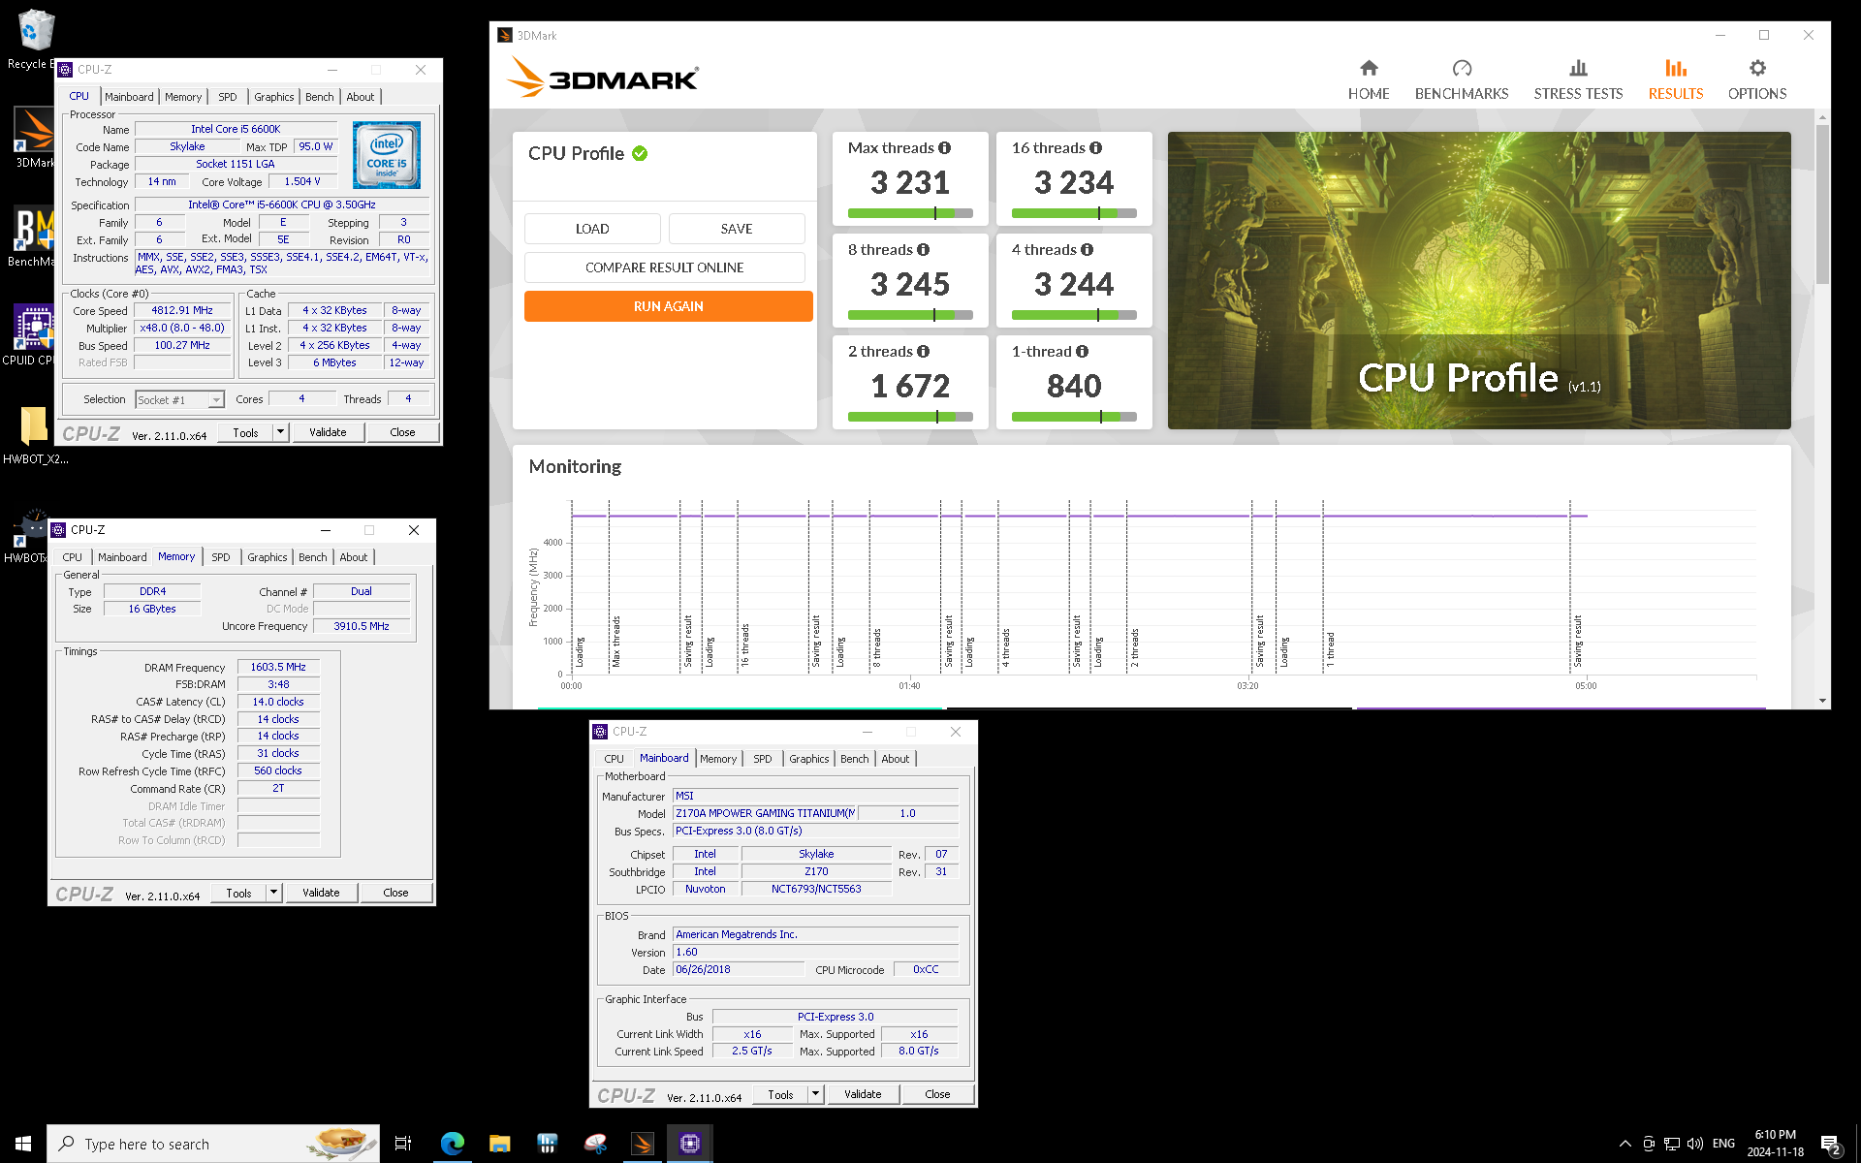The image size is (1861, 1163).
Task: Click COMPARE RESULT ONLINE
Action: (665, 267)
